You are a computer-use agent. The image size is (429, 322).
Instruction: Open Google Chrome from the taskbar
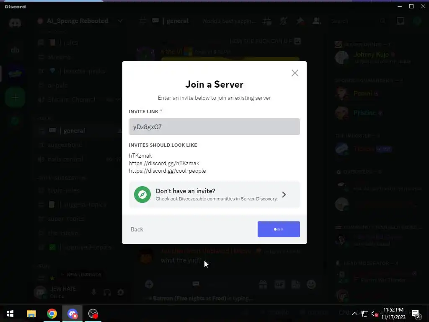[52, 314]
